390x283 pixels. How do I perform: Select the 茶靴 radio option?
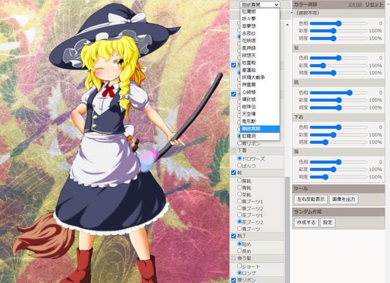click(x=240, y=194)
